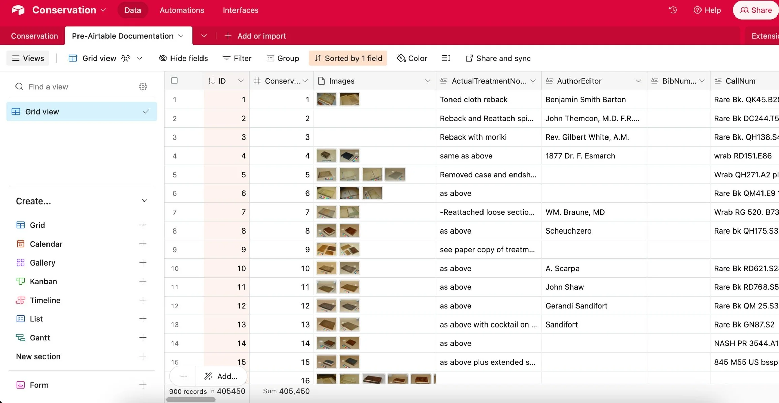Switch to the Automations tab
779x403 pixels.
(x=182, y=10)
